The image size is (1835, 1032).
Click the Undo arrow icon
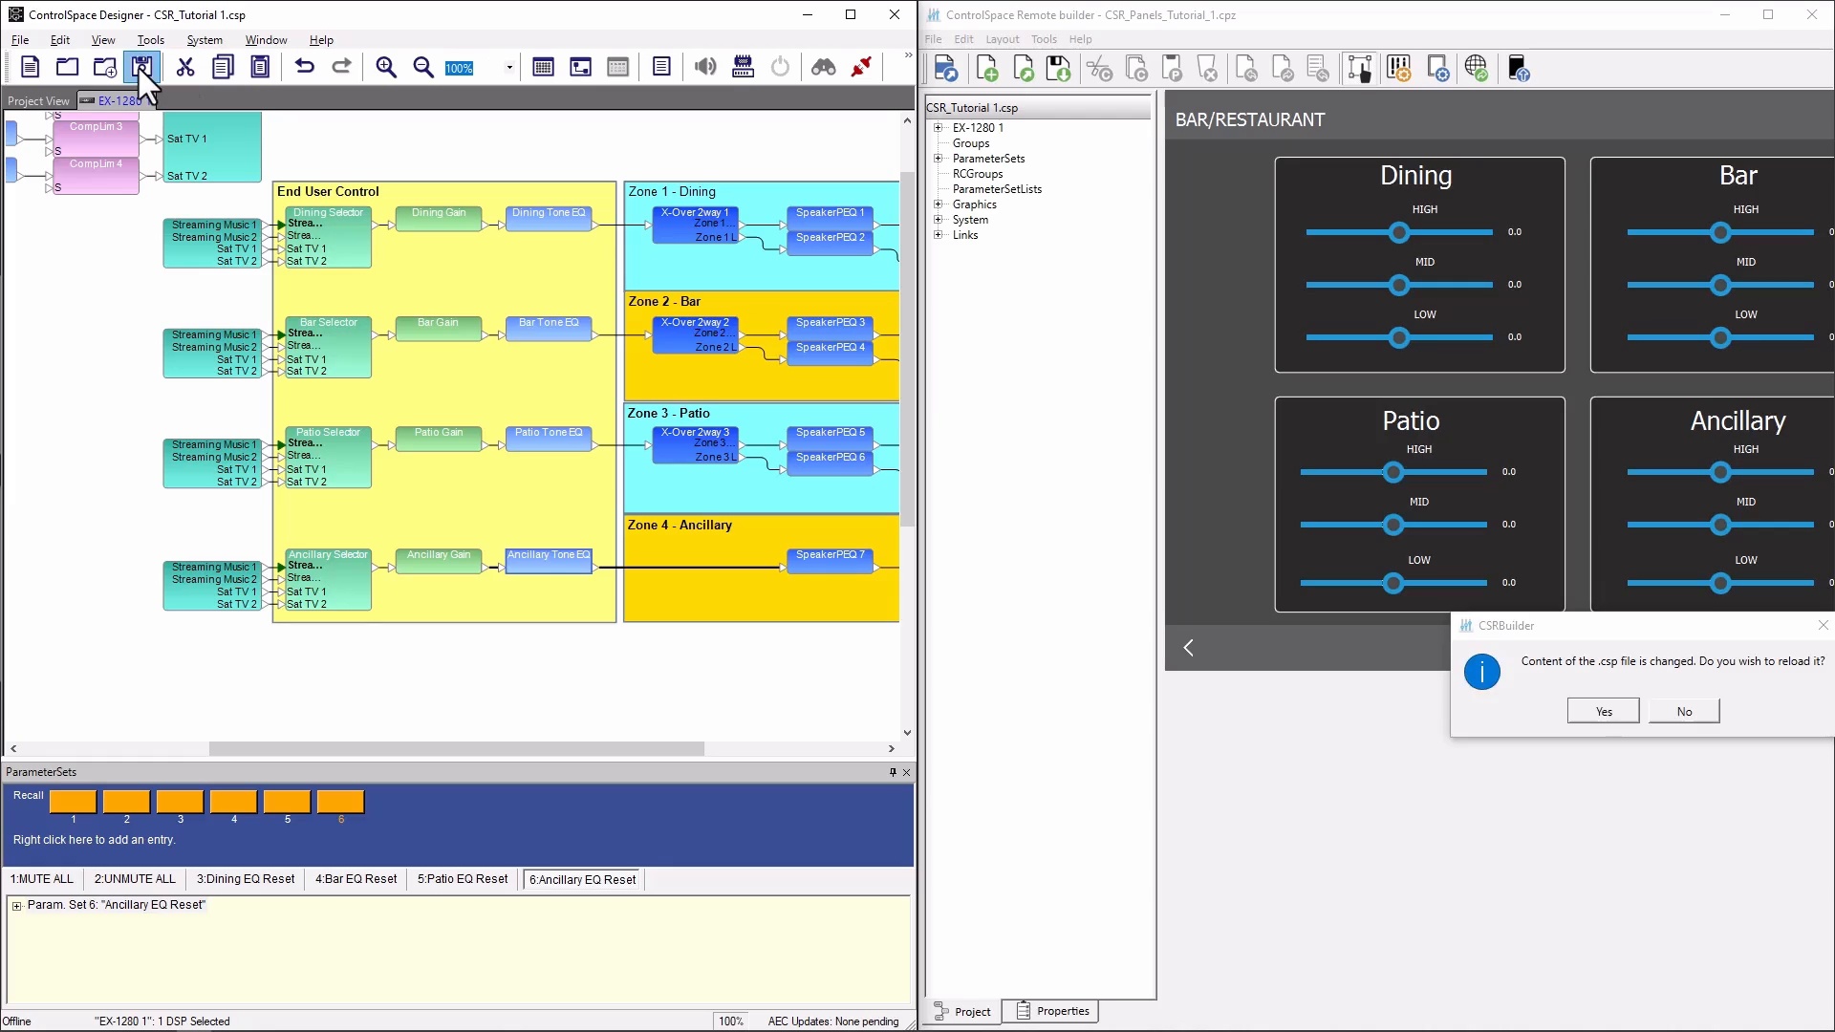coord(304,67)
